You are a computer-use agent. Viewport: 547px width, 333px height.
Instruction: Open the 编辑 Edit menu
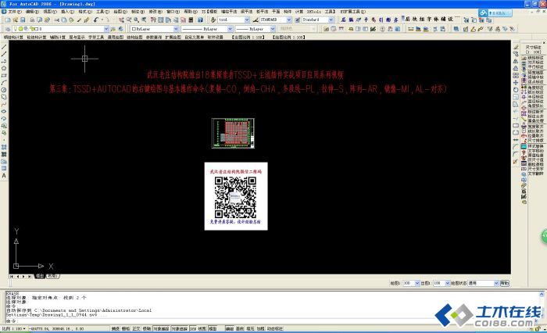[32, 12]
